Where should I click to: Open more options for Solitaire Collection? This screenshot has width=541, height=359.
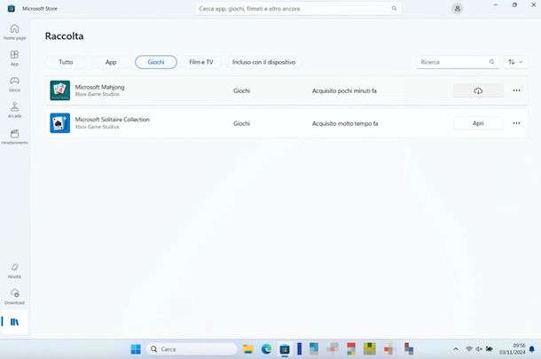516,123
